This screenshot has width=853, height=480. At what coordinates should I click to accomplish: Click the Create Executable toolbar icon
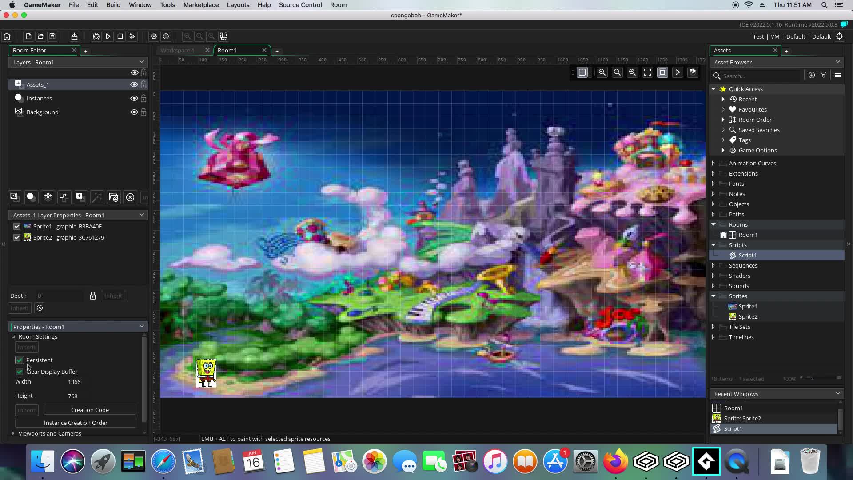click(74, 36)
